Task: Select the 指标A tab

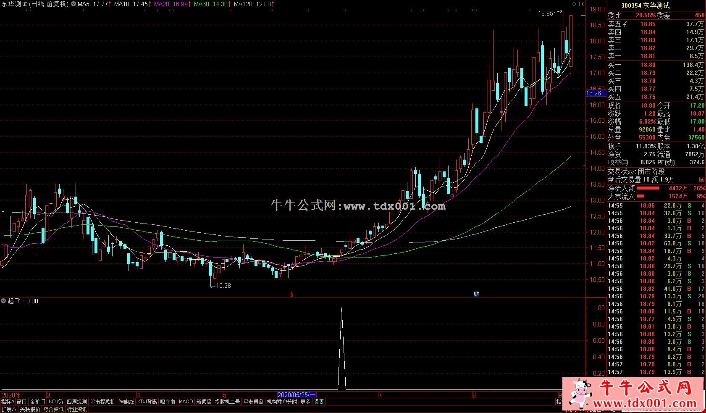Action: point(8,402)
